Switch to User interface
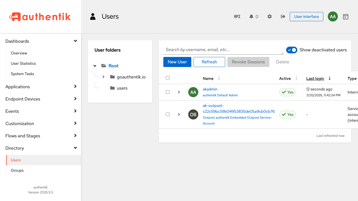 (x=307, y=16)
